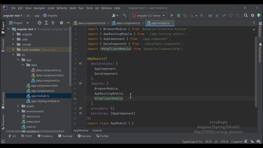The width and height of the screenshot is (263, 148).
Task: Open the Notifications side panel
Action: click(260, 53)
